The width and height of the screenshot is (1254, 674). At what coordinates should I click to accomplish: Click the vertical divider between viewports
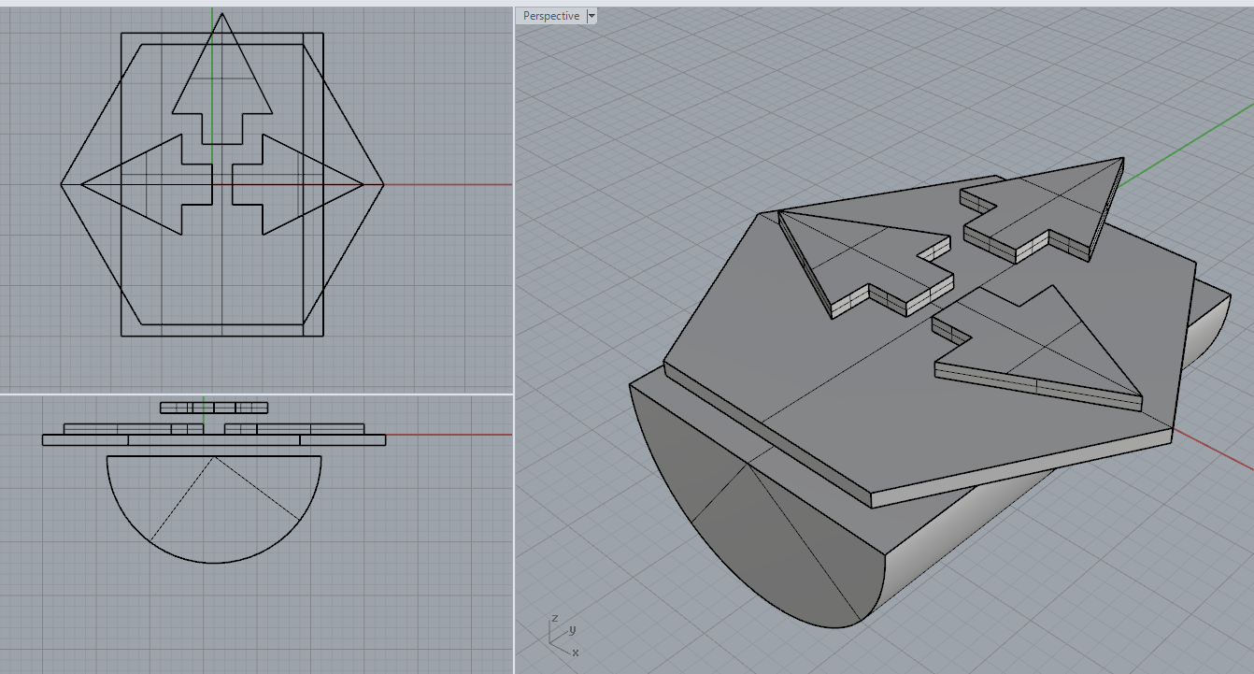(x=514, y=337)
